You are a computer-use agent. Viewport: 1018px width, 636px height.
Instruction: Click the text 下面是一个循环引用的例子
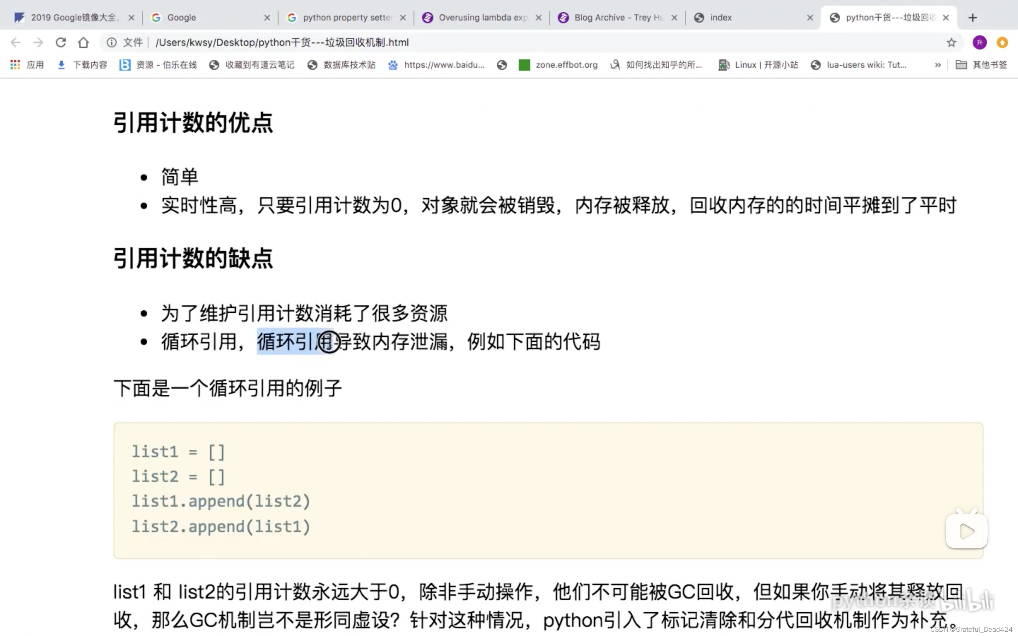tap(228, 388)
